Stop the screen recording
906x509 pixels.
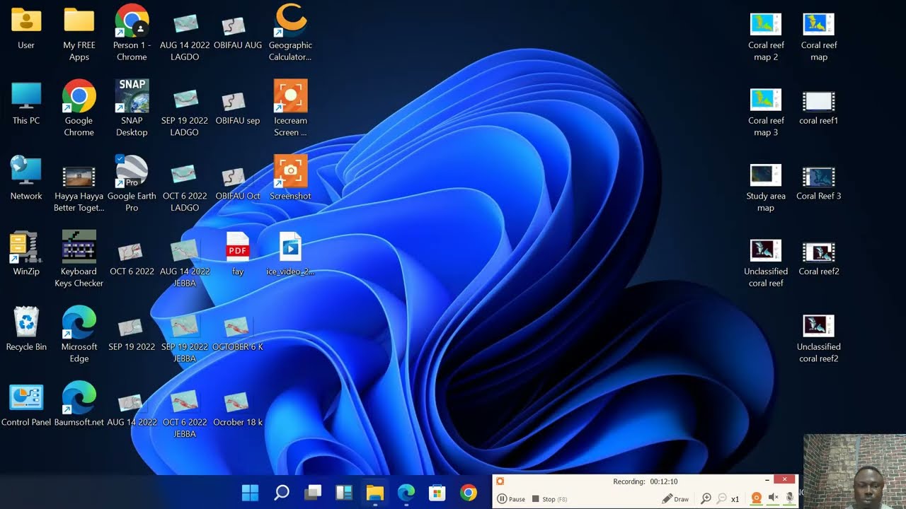[550, 499]
